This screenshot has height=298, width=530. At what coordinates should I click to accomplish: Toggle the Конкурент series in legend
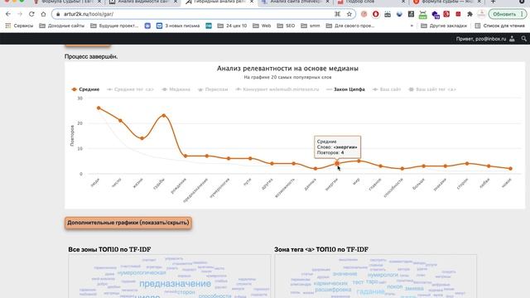(277, 89)
